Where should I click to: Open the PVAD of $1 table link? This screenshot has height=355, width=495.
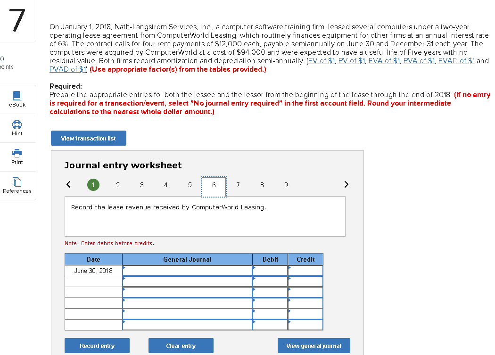[x=68, y=69]
